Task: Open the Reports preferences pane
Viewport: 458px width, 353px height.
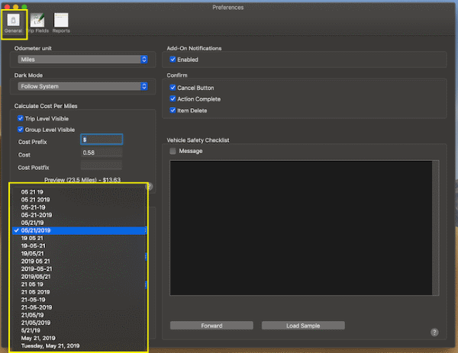Action: click(61, 24)
